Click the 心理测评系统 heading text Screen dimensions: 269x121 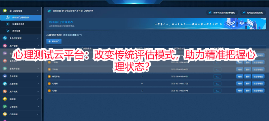coord(54,35)
